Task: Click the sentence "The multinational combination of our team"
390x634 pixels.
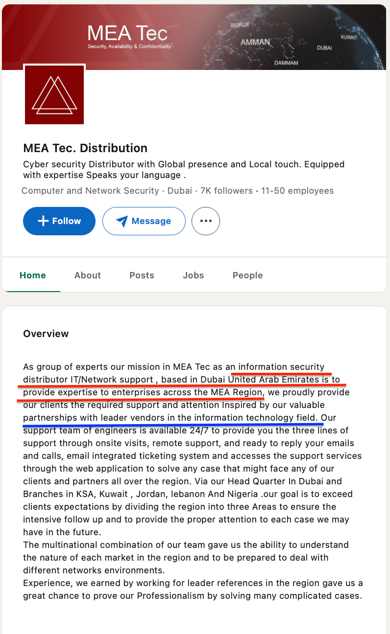Action: [x=186, y=558]
